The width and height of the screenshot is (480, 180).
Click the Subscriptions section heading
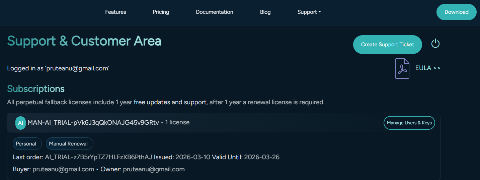tap(36, 89)
